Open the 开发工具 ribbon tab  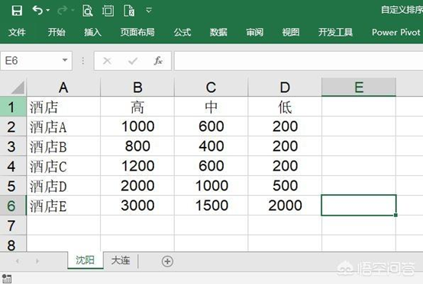tap(335, 32)
